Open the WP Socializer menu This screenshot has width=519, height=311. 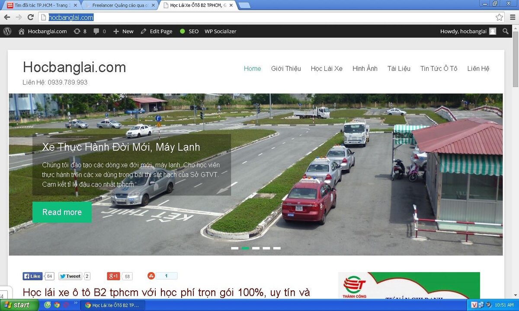[x=221, y=31]
